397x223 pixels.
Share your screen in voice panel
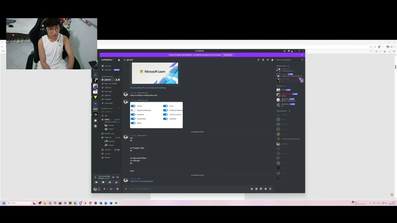click(x=103, y=182)
